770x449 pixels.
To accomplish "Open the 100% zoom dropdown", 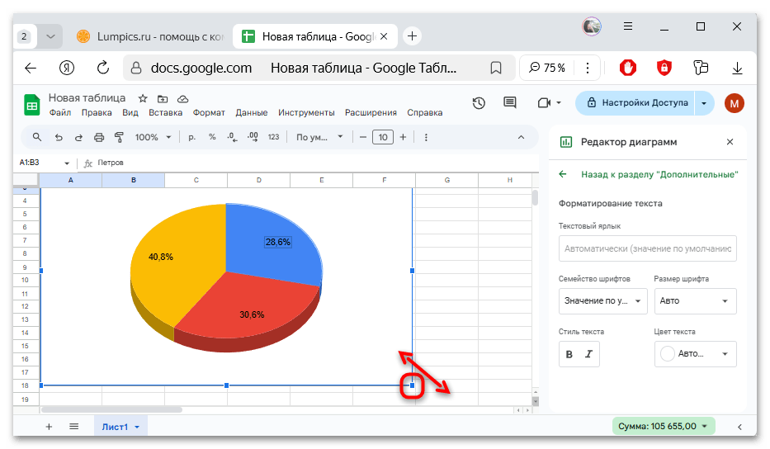I will pos(153,137).
